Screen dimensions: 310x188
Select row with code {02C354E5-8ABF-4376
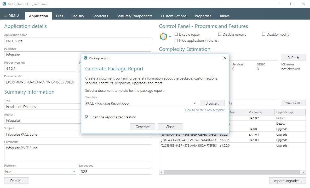pos(233,145)
